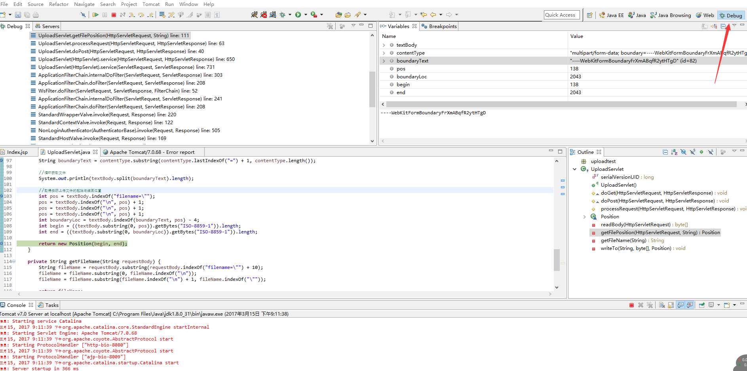Click Last Edit Location arrow icon
This screenshot has width=747, height=371.
click(424, 15)
